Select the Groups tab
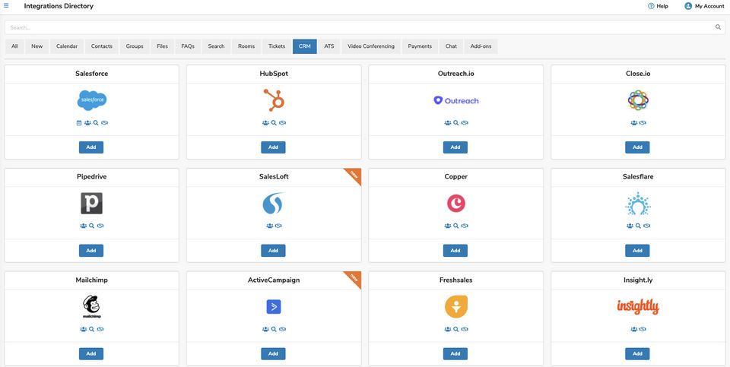Screen dimensions: 730x367 [135, 46]
